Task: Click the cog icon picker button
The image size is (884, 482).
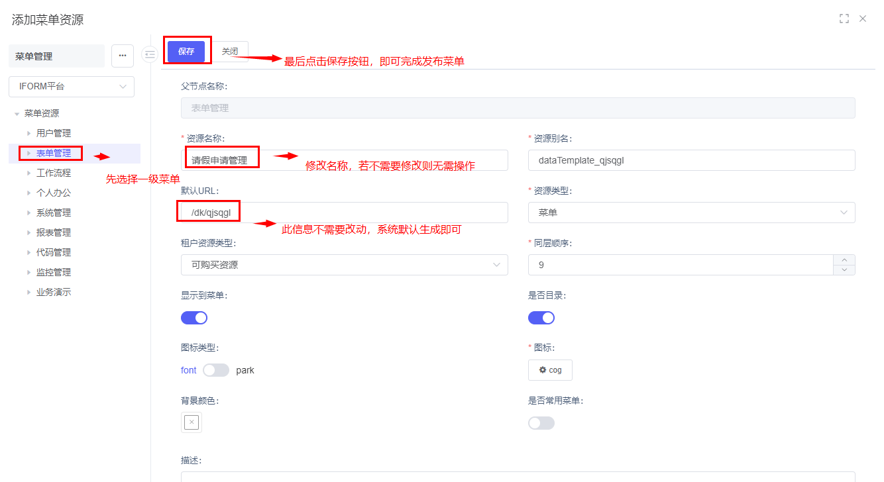Action: pyautogui.click(x=550, y=370)
